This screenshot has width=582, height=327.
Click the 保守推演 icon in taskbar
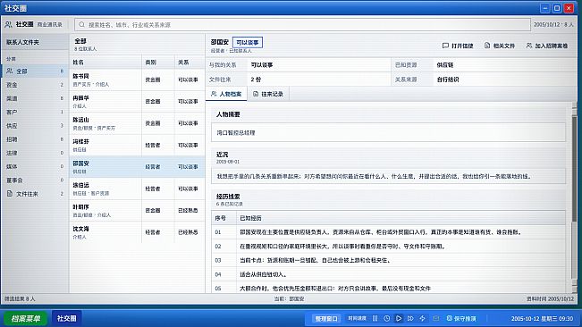point(449,318)
